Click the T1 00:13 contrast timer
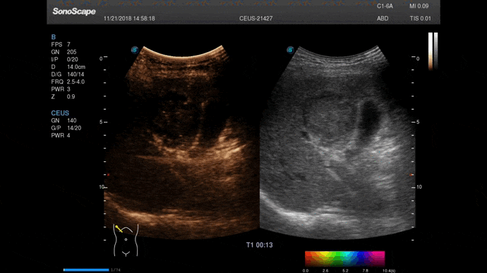This screenshot has height=273, width=487. [259, 245]
